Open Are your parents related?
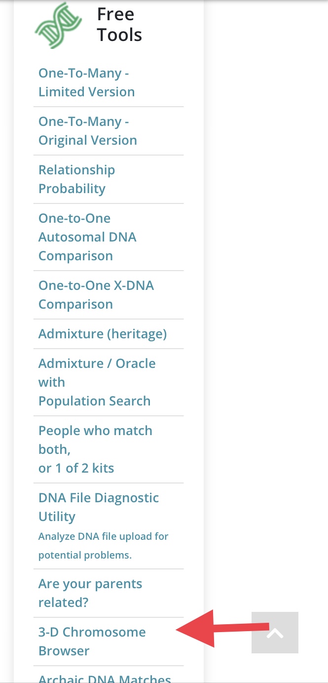Screen dimensions: 328x683 (x=90, y=593)
